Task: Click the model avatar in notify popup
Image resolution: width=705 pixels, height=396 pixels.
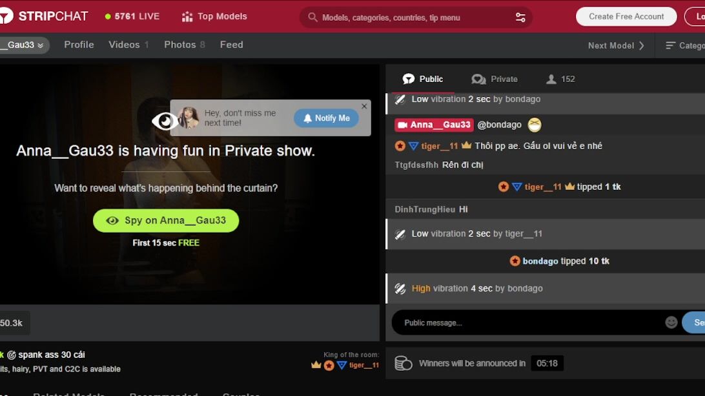Action: pos(188,118)
